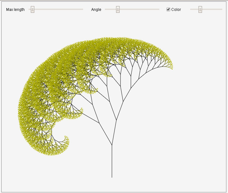
Task: Click the Color label next to the checkbox
Action: [x=176, y=10]
